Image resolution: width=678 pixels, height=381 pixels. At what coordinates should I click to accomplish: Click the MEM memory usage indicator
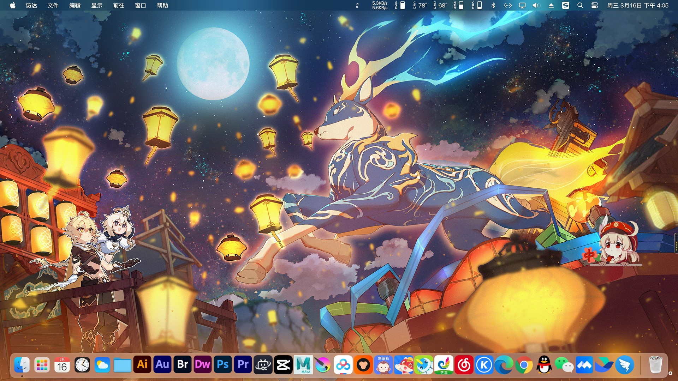(459, 5)
